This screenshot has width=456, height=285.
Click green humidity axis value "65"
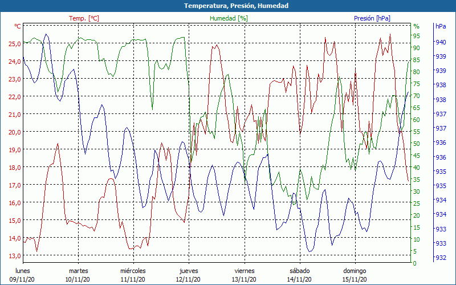[417, 108]
